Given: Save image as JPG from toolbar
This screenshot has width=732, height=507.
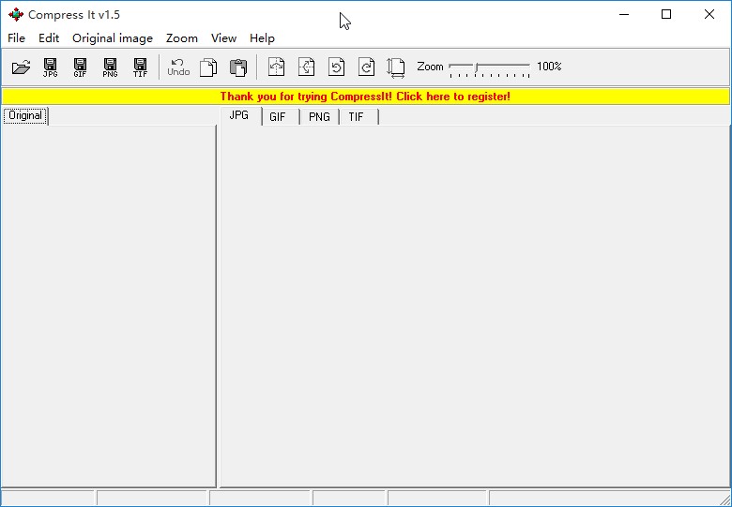Looking at the screenshot, I should tap(51, 67).
